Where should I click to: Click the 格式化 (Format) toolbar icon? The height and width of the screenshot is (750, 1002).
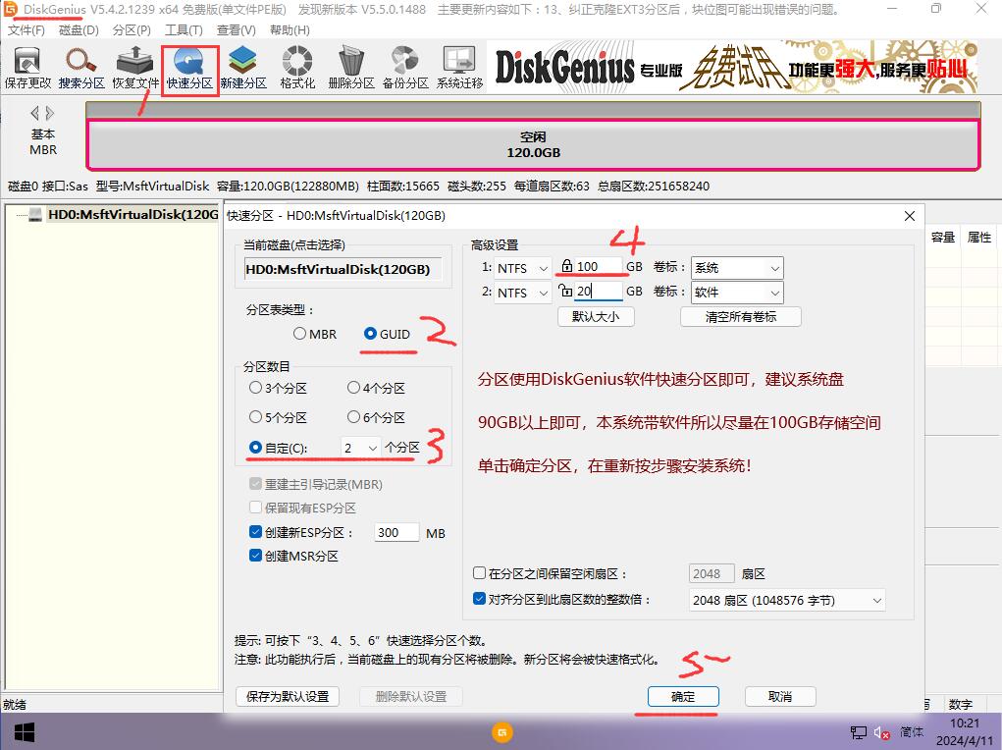pyautogui.click(x=297, y=67)
